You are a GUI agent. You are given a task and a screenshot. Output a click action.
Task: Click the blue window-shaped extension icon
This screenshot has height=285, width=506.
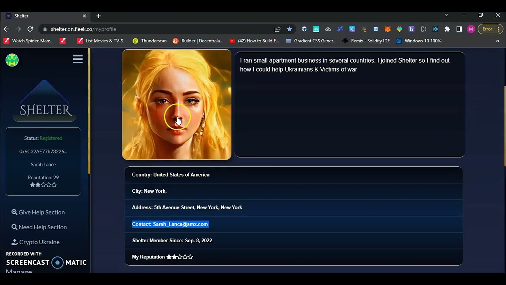click(376, 29)
